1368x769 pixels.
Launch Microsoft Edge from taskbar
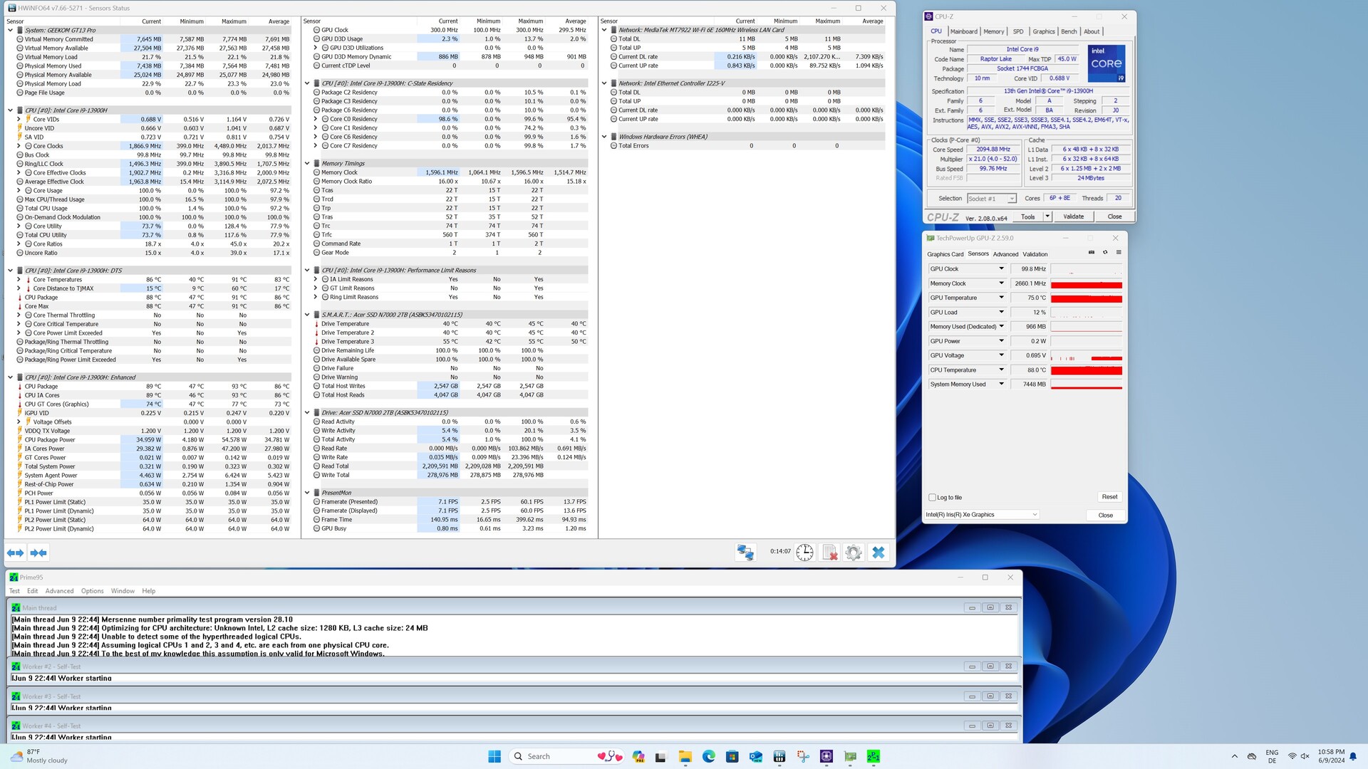click(708, 756)
